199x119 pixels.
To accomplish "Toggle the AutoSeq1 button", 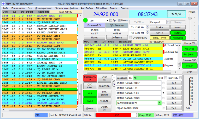I will pos(178,38).
